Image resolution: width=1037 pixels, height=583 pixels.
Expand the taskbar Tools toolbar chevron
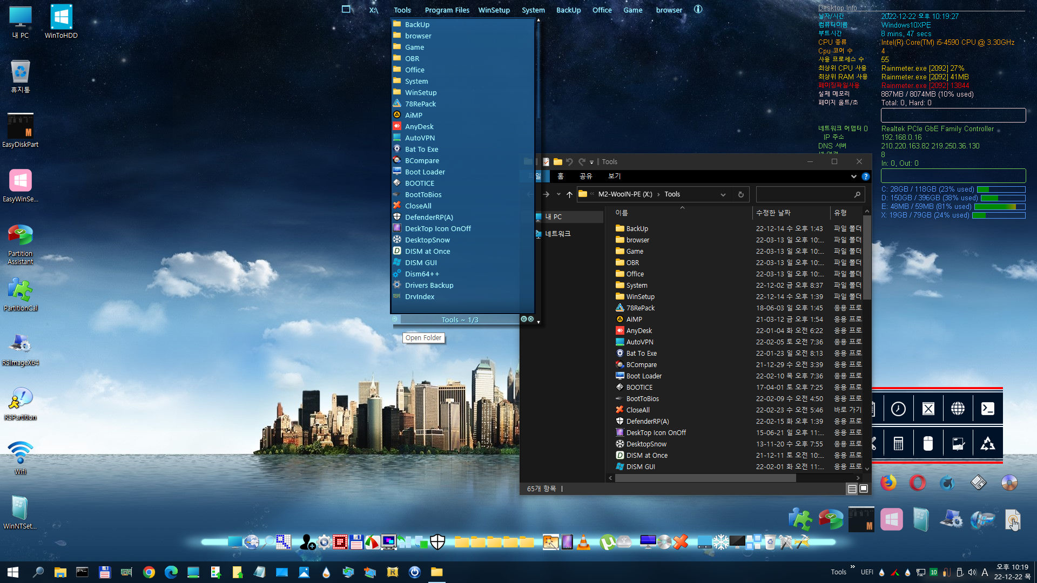852,567
